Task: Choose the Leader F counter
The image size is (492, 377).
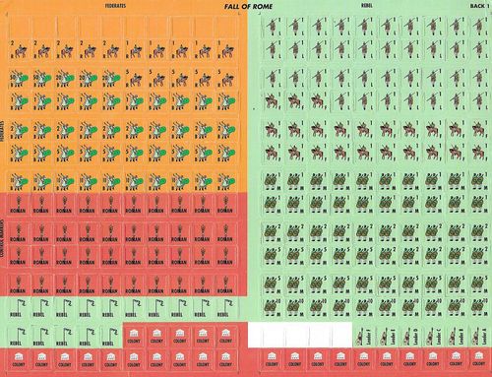Action: tap(364, 337)
